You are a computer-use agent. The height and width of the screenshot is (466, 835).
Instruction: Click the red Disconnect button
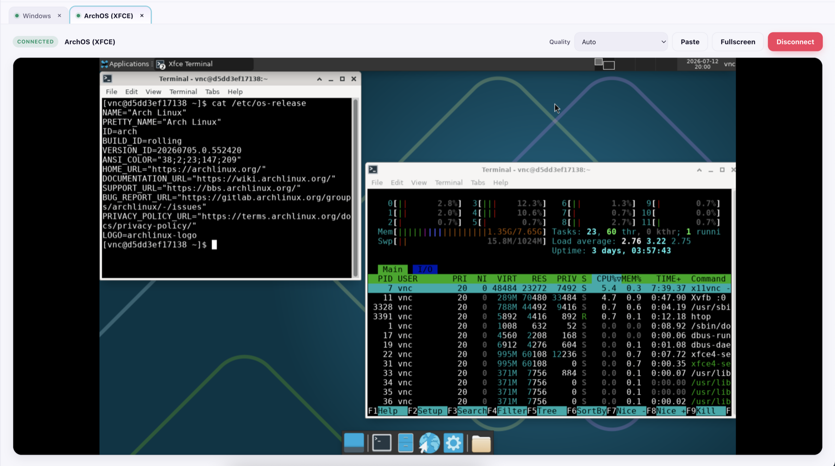[x=795, y=42]
